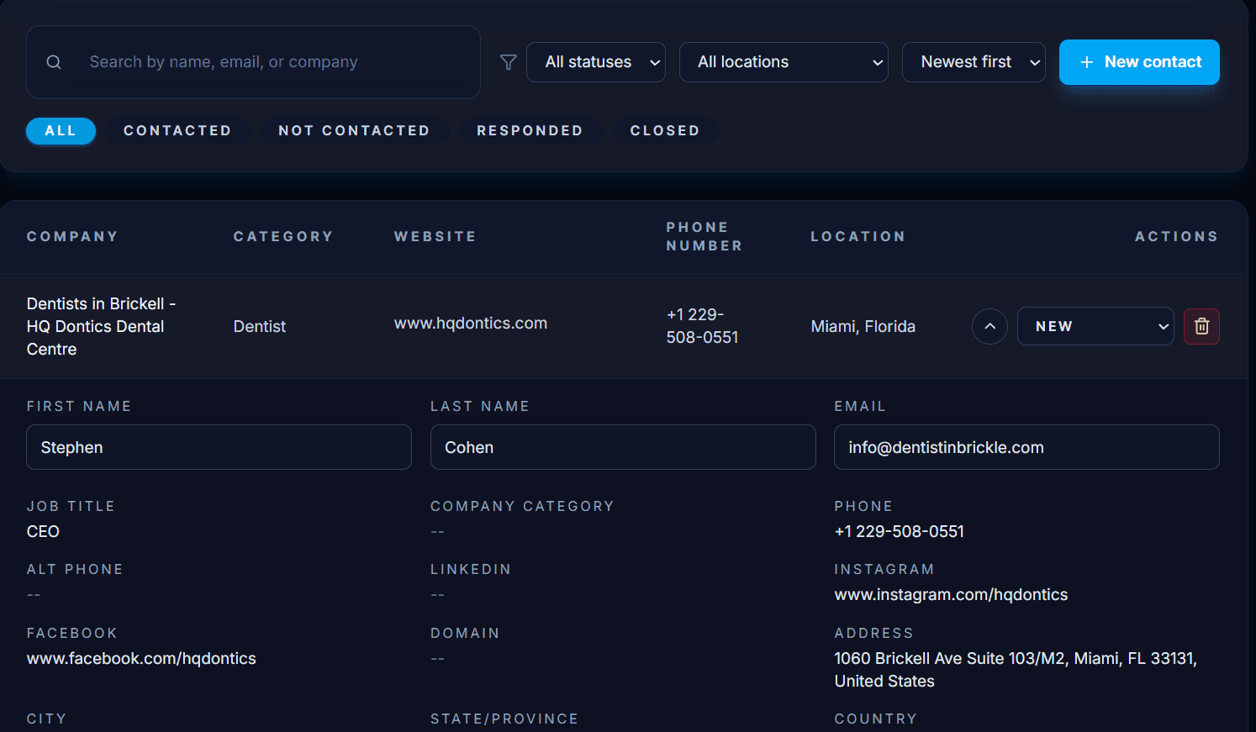Open the filter funnel icon
This screenshot has width=1256, height=732.
click(x=507, y=61)
